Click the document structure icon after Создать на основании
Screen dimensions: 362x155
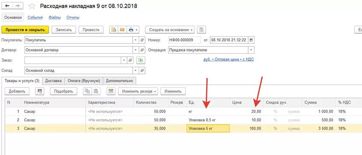pyautogui.click(x=202, y=30)
